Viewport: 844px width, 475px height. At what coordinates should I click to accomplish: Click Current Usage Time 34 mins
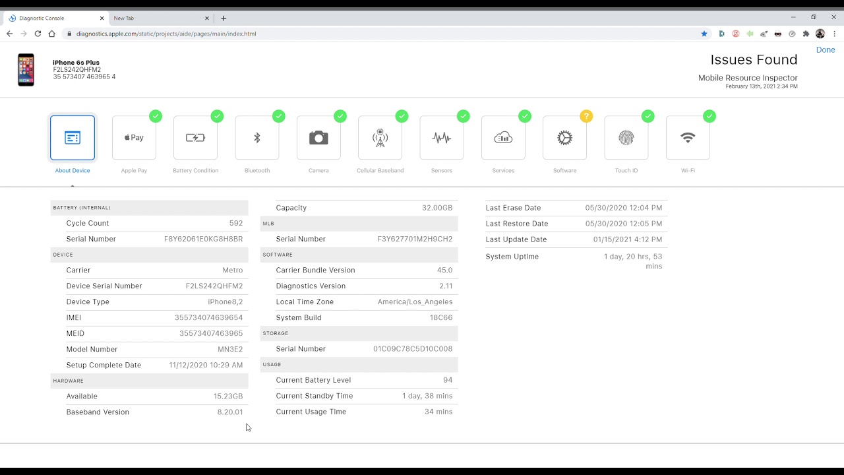coord(438,412)
